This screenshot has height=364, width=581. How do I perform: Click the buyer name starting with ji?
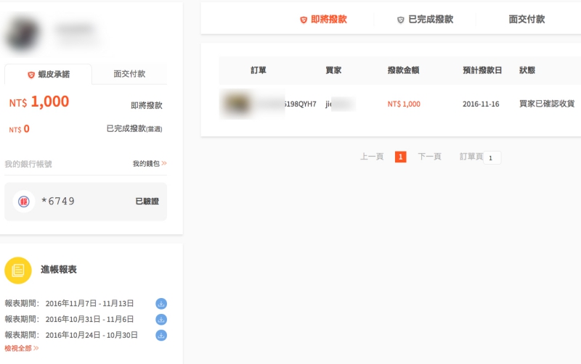pyautogui.click(x=340, y=104)
